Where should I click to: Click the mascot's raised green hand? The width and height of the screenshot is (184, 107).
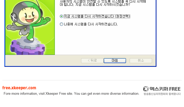tap(46, 20)
